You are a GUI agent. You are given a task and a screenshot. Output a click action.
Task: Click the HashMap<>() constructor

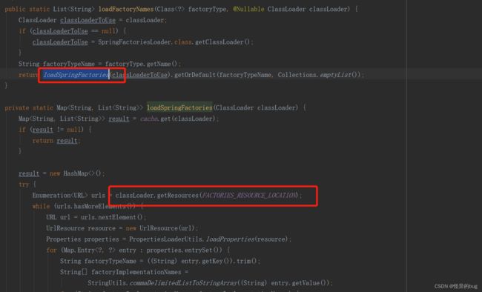pos(82,173)
